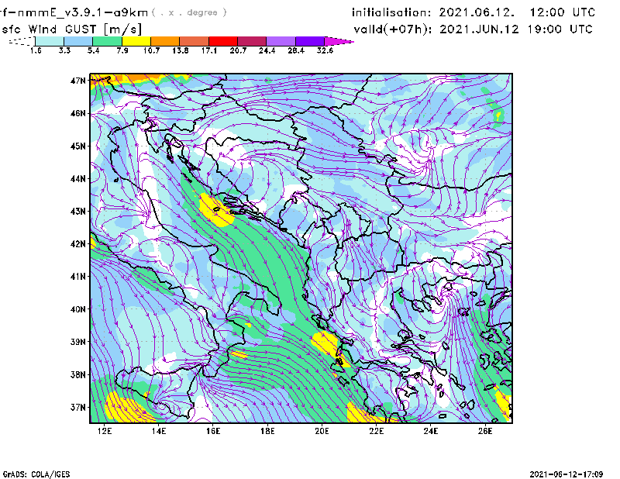Click the legend value 7.9
The height and width of the screenshot is (479, 620).
click(122, 50)
